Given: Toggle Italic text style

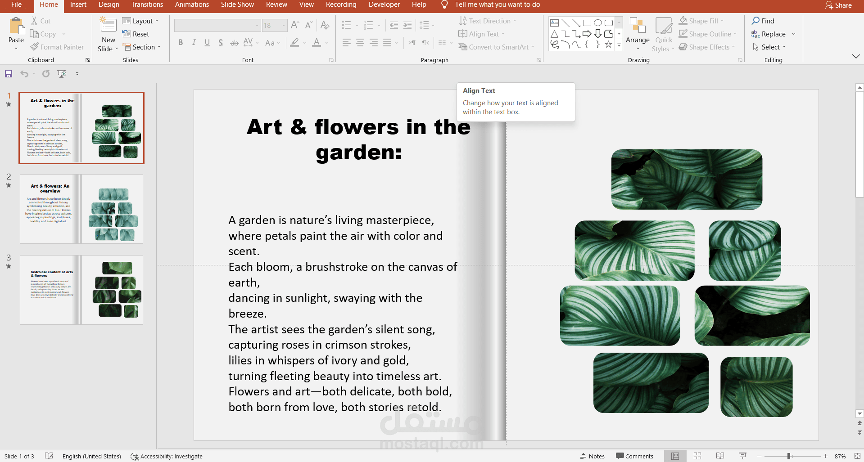Looking at the screenshot, I should pos(194,43).
